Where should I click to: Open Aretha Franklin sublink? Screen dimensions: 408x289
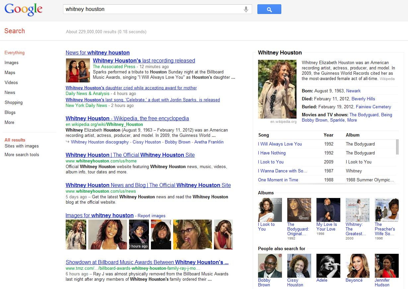(x=209, y=142)
